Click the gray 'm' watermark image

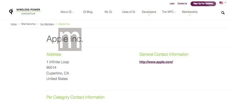coord(70,39)
